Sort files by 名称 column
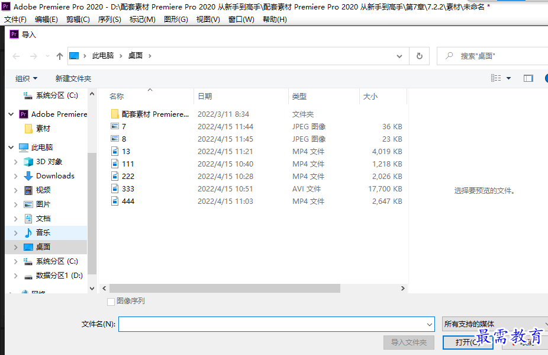Screen dimensions: 548x355 (x=117, y=96)
